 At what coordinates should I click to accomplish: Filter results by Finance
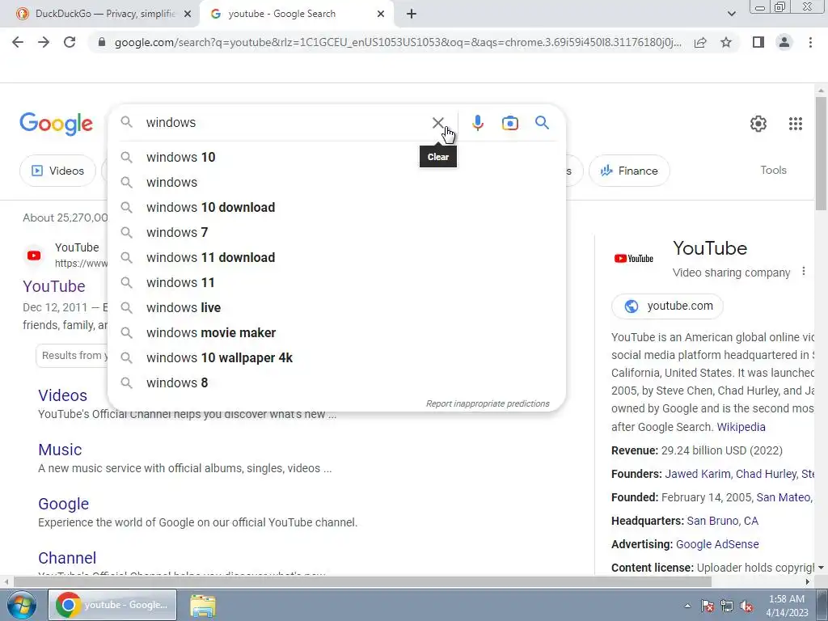tap(629, 171)
